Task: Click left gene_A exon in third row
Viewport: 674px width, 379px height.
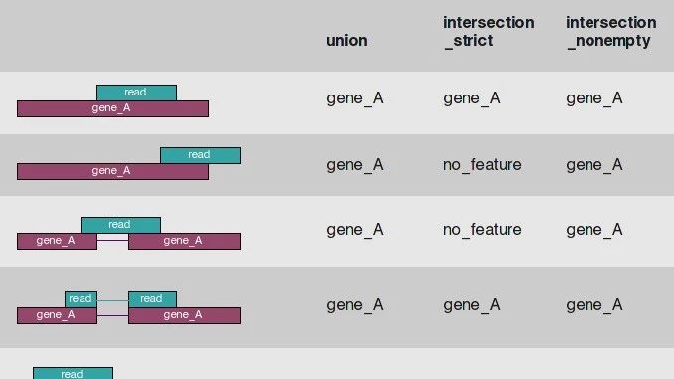Action: point(58,241)
